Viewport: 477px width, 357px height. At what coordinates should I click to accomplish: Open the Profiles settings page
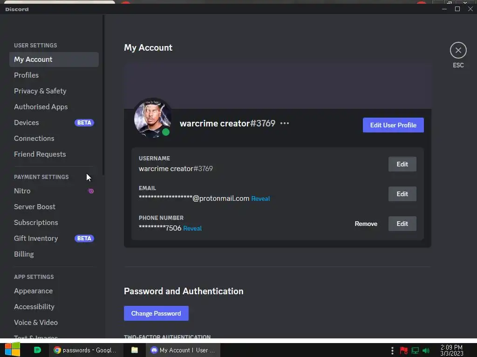click(x=54, y=75)
